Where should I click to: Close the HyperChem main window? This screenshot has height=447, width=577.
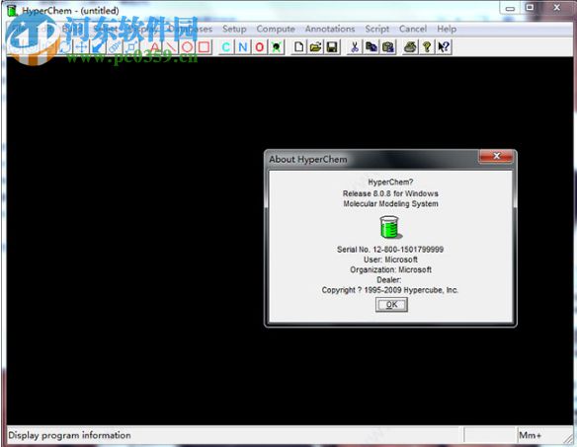coord(557,7)
